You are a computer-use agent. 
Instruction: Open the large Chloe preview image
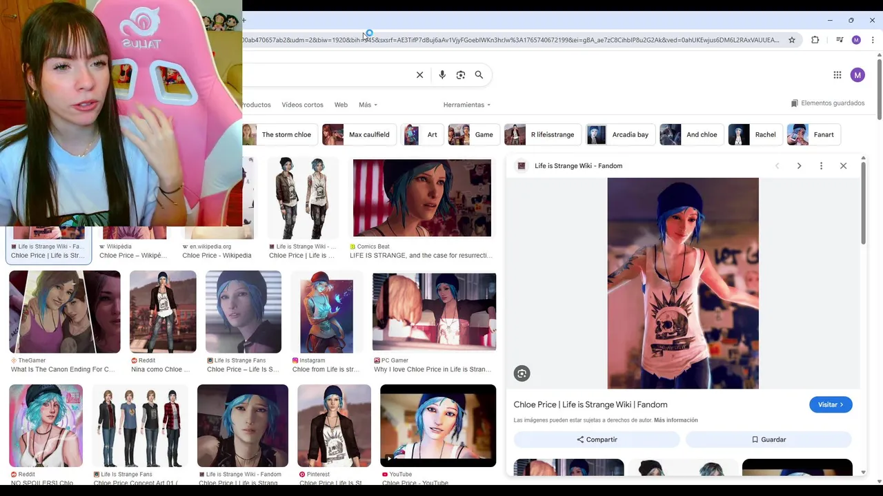coord(683,283)
